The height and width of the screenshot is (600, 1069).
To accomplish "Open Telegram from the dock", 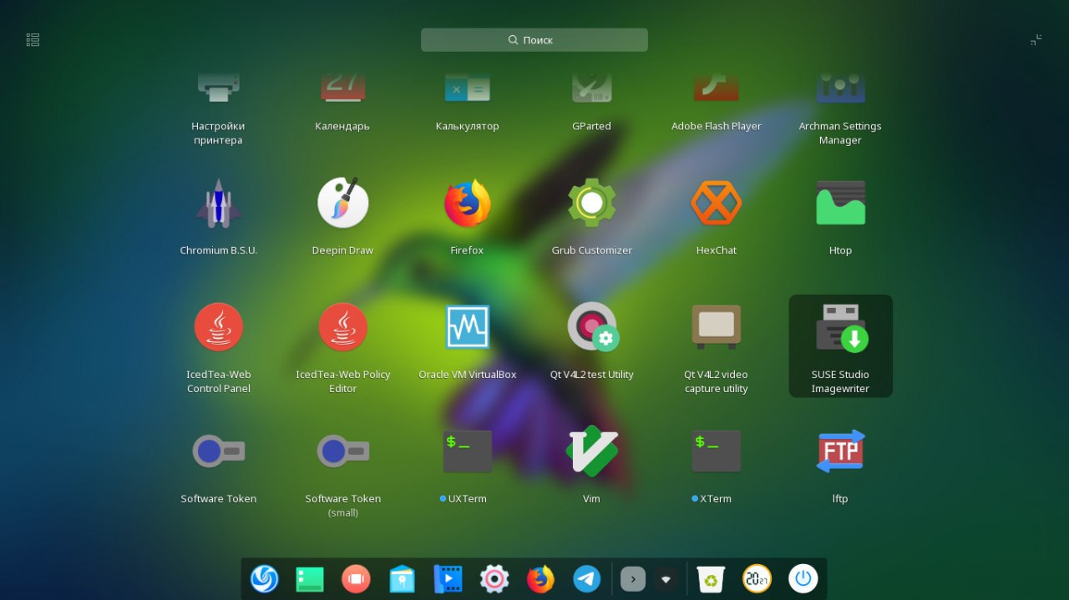I will [586, 578].
